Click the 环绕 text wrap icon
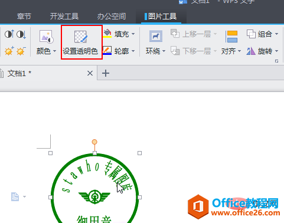The image size is (284, 223). click(156, 37)
